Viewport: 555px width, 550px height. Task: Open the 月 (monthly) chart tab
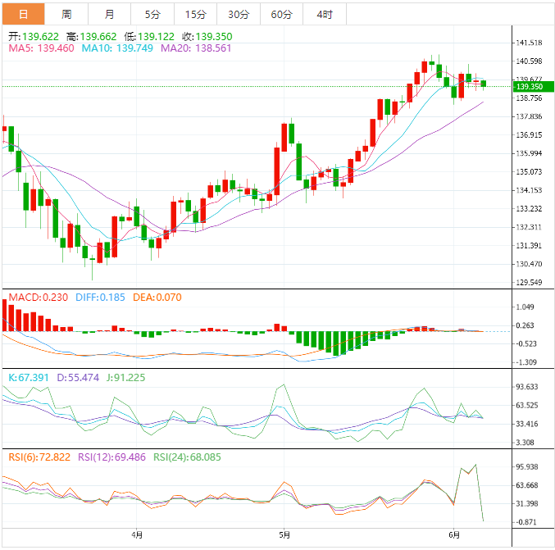click(110, 15)
